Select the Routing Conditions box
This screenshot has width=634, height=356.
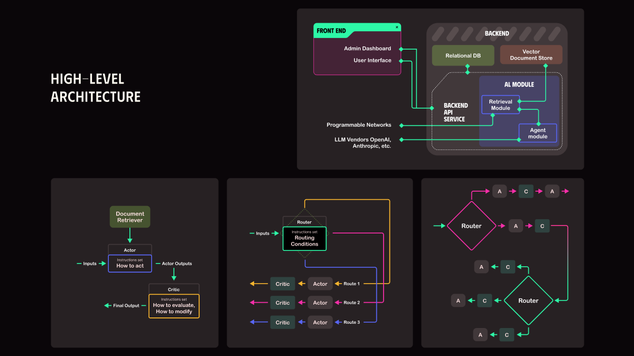tap(304, 239)
